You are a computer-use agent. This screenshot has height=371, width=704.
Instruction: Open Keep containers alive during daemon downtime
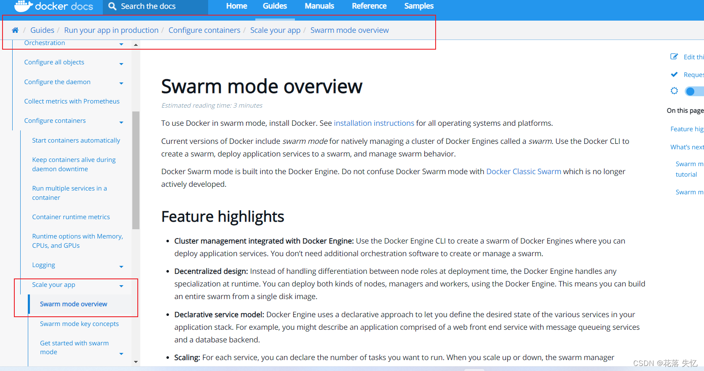74,164
